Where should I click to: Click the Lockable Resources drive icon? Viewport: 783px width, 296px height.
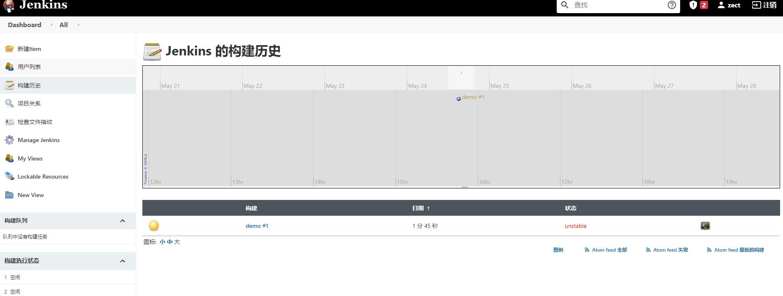[x=9, y=176]
